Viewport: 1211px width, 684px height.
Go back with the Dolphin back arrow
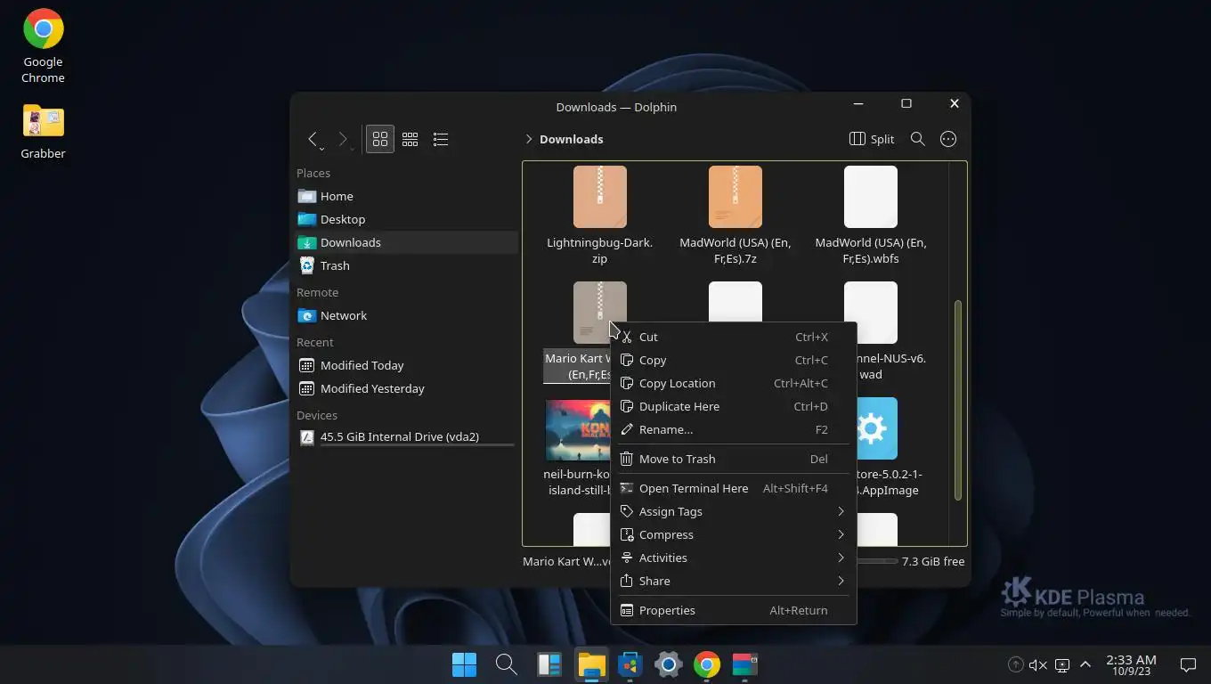click(313, 139)
